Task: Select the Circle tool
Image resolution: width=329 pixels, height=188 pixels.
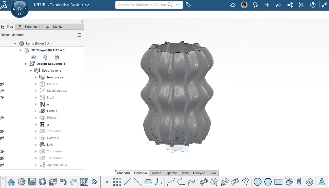Action: pos(257,182)
